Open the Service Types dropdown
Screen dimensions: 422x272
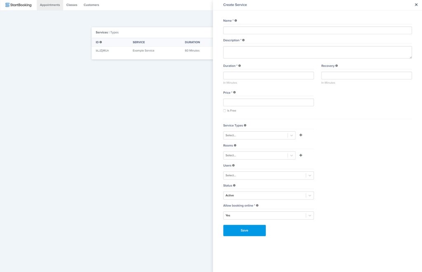[259, 135]
